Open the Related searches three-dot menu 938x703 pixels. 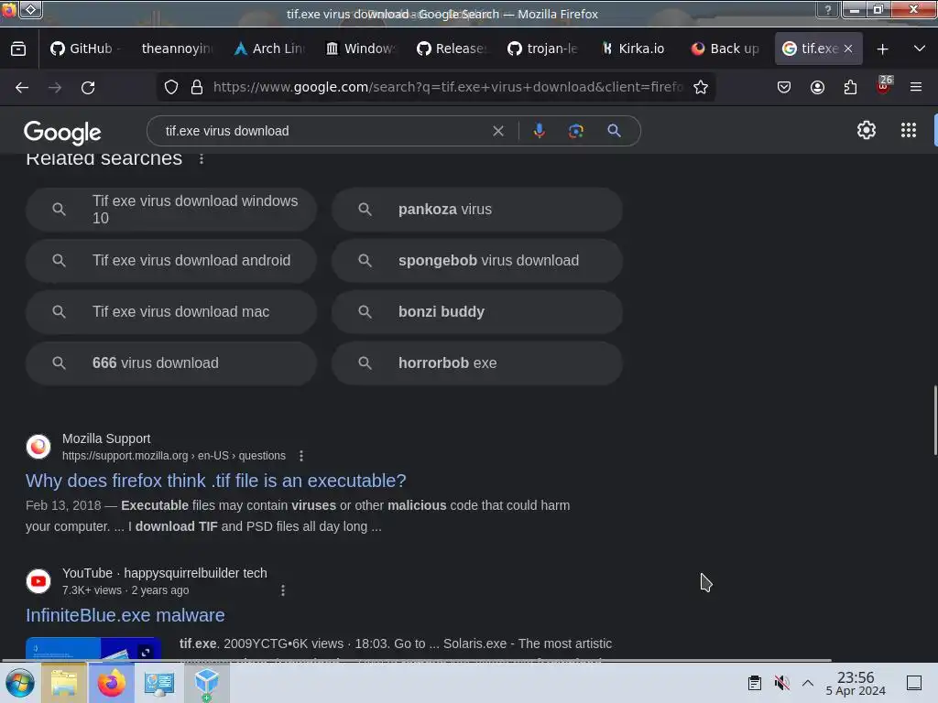click(202, 158)
